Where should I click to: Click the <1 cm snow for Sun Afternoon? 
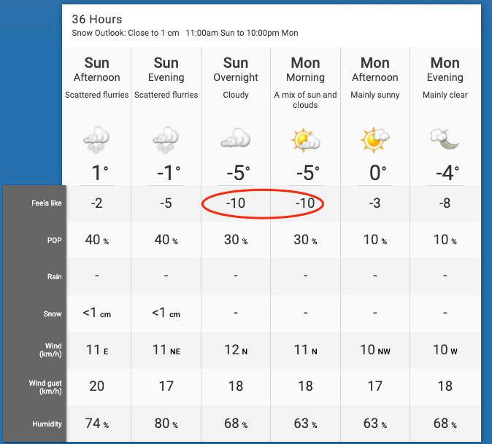(x=96, y=313)
